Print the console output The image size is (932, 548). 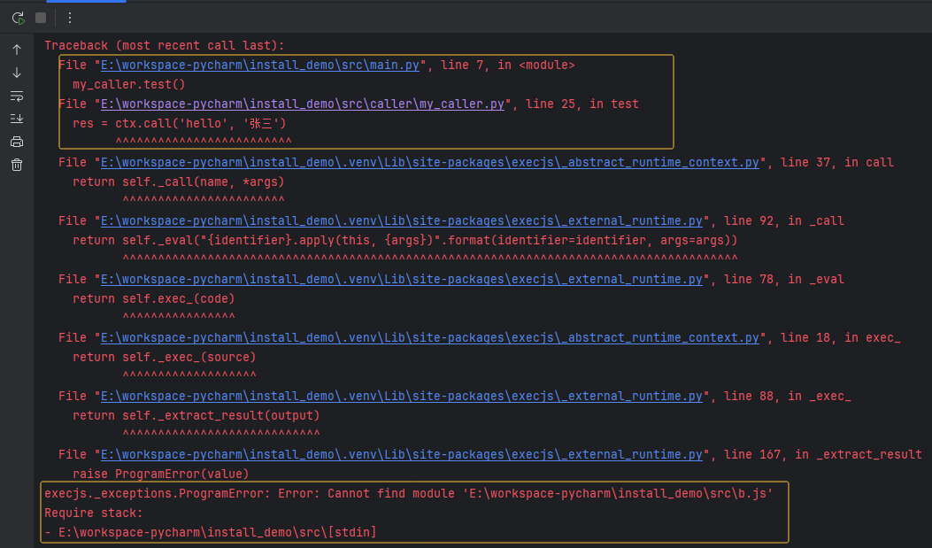[16, 141]
